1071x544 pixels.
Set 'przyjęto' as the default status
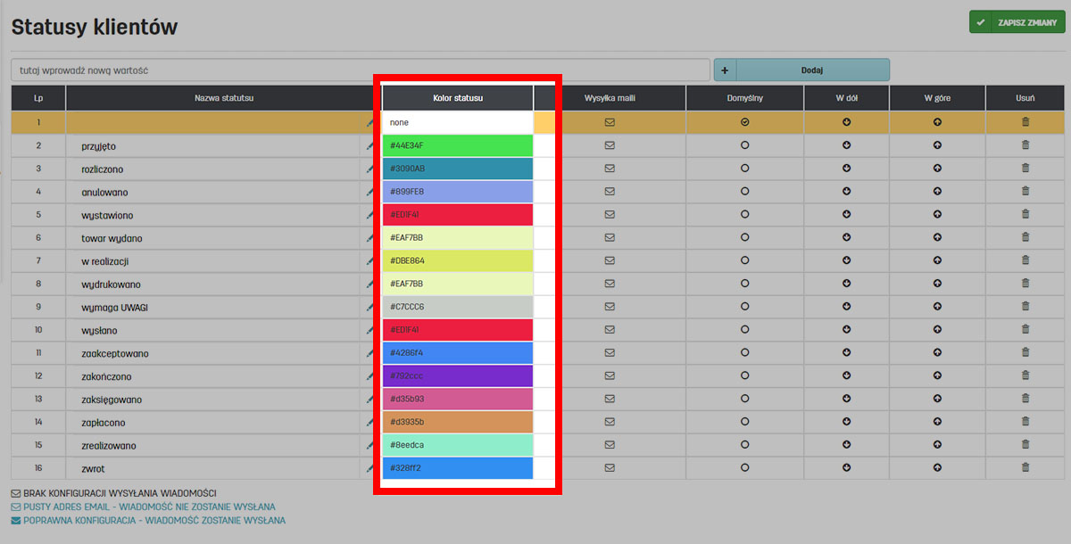tap(744, 144)
